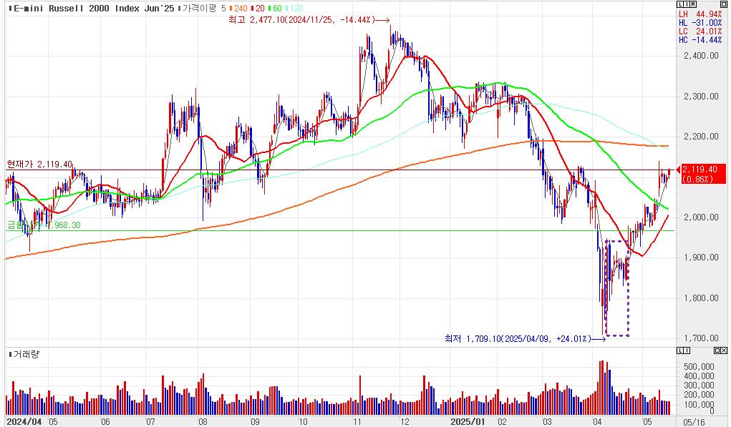Select the 5-period moving average legend entry
This screenshot has height=427, width=731.
223,8
